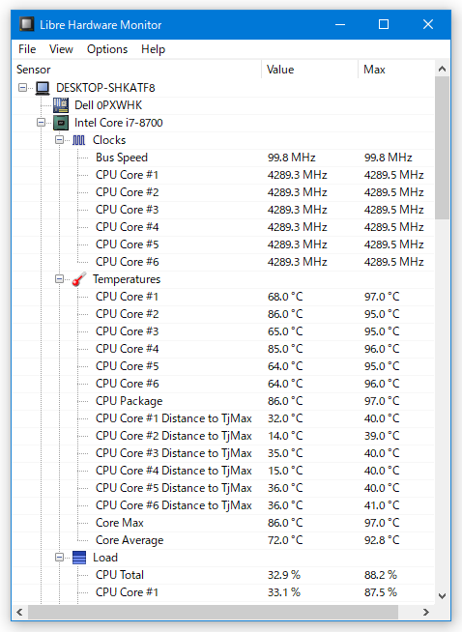Select CPU Core #5 Distance to TjMax
The width and height of the screenshot is (462, 632).
(x=223, y=488)
